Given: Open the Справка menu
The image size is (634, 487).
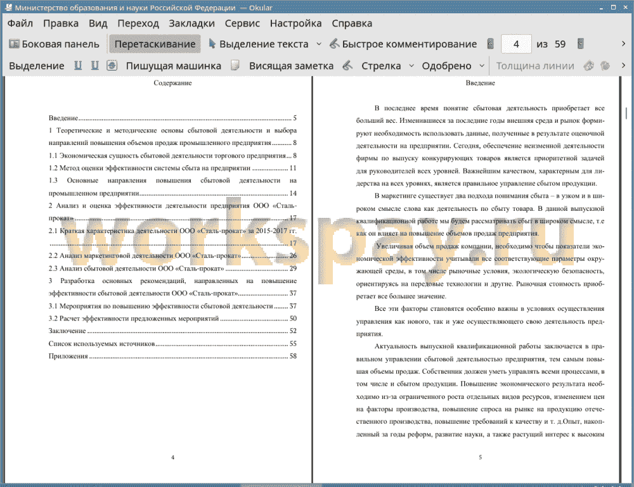Looking at the screenshot, I should tap(352, 23).
